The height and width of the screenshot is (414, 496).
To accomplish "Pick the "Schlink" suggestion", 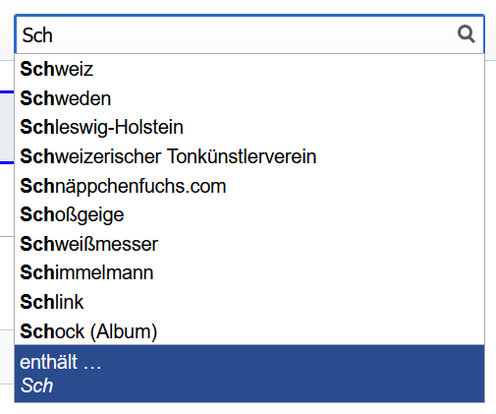I will tap(249, 302).
